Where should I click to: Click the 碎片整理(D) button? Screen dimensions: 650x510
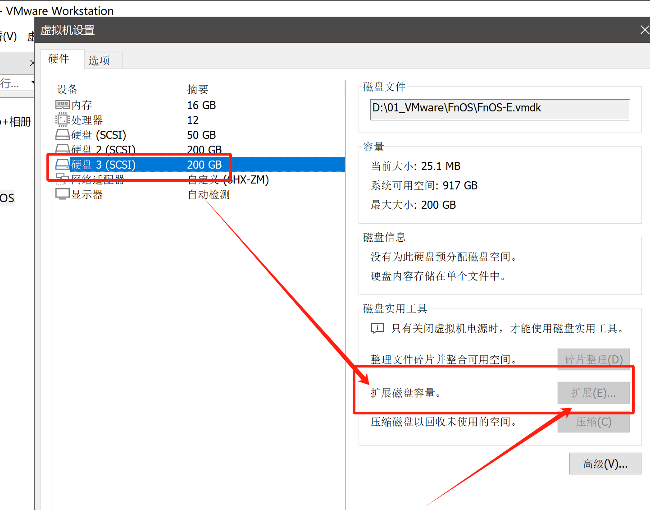[593, 359]
